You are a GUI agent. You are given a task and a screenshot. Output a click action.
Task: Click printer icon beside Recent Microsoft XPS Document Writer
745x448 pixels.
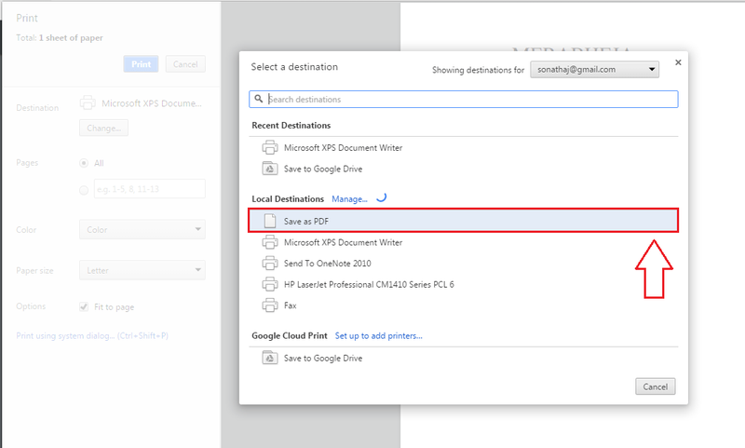click(x=270, y=148)
